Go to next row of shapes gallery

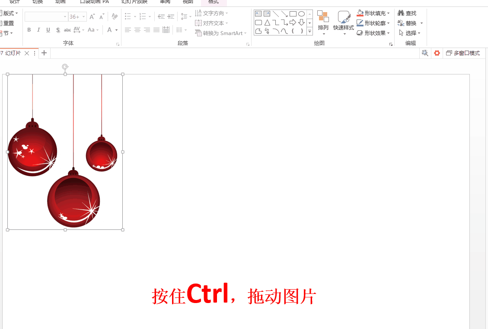pyautogui.click(x=309, y=23)
